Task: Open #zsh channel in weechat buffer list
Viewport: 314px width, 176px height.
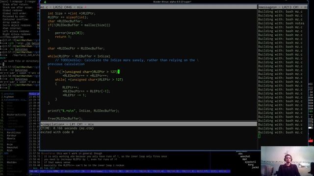Action: [x=10, y=151]
